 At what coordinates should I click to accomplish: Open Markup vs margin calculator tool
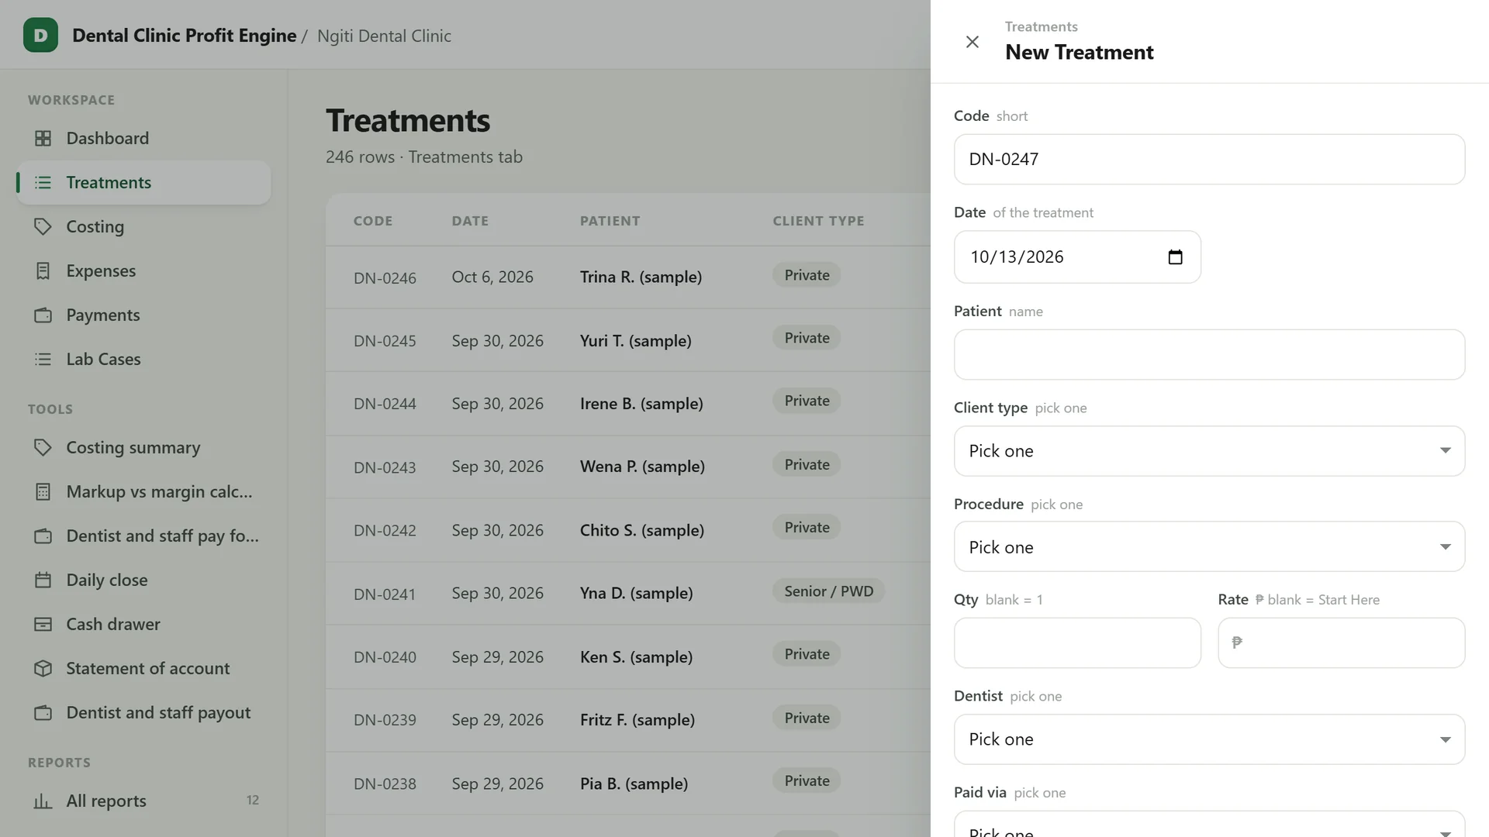click(143, 491)
